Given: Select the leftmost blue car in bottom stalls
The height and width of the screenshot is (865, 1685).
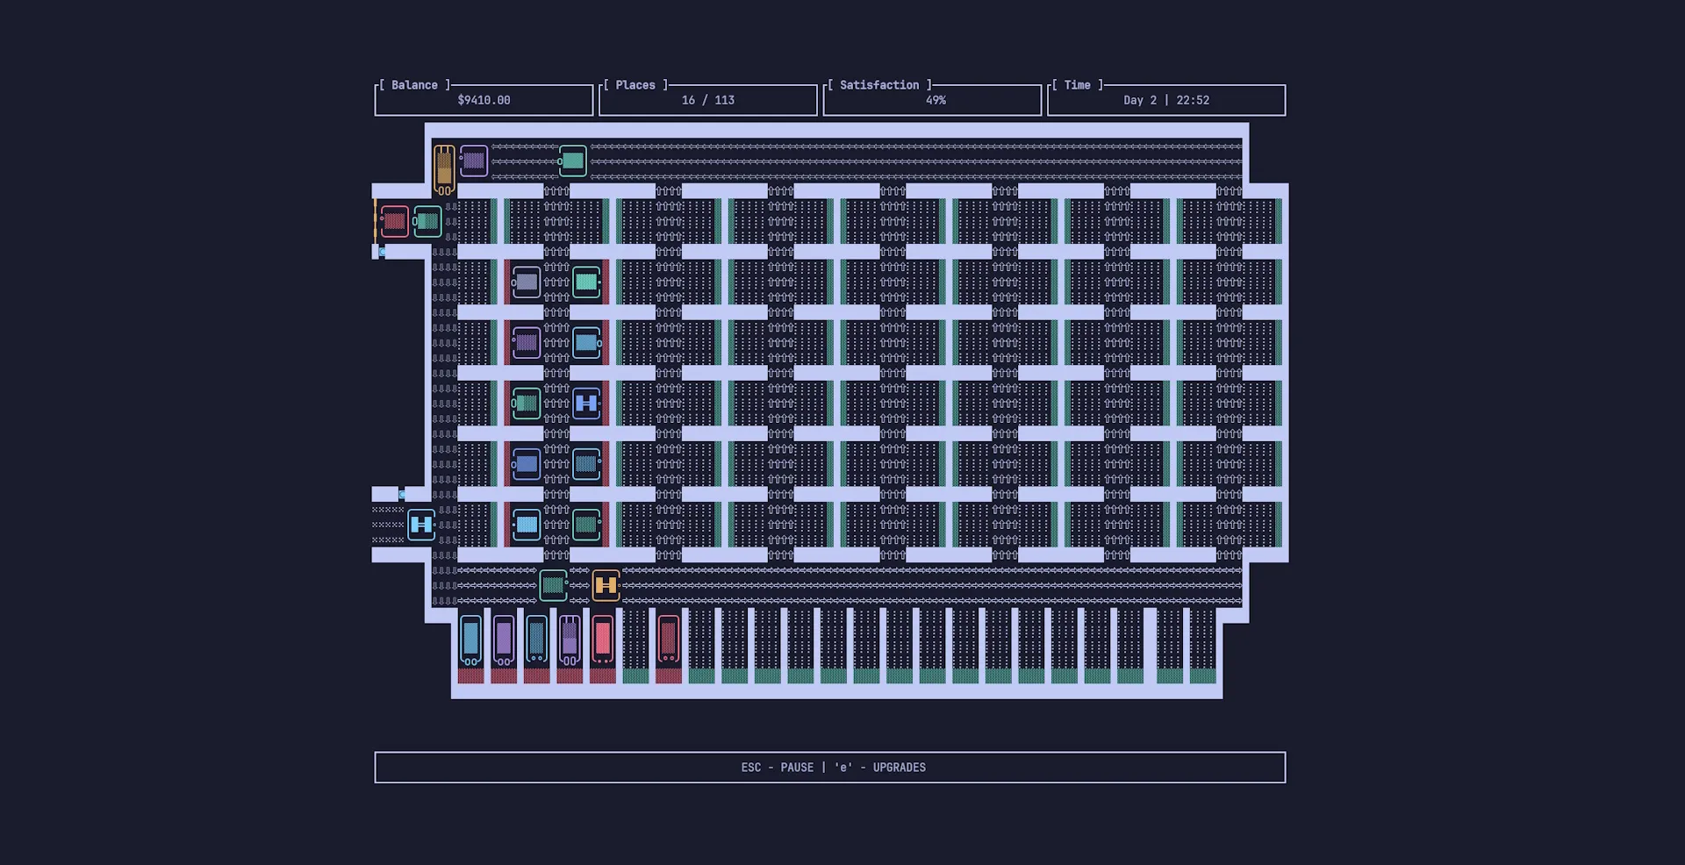Looking at the screenshot, I should click(471, 639).
